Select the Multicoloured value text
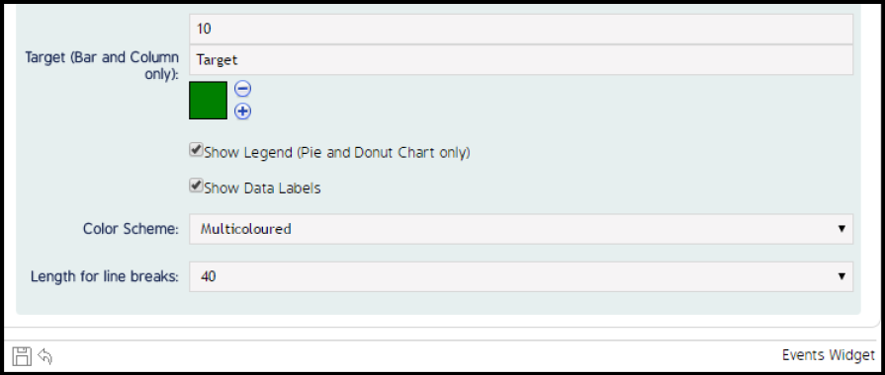 (246, 229)
